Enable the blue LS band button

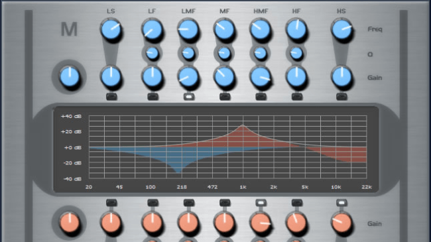(x=111, y=97)
